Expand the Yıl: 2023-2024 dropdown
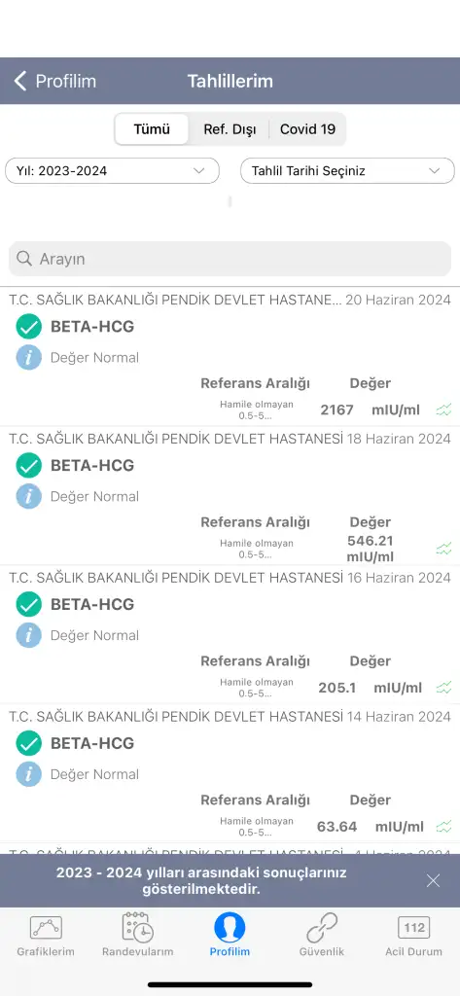Screen dimensions: 460x996 coord(113,171)
